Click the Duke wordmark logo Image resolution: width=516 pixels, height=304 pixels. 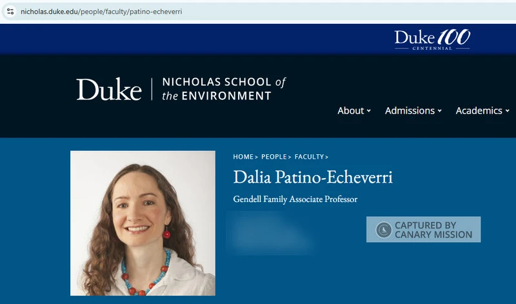coord(109,89)
